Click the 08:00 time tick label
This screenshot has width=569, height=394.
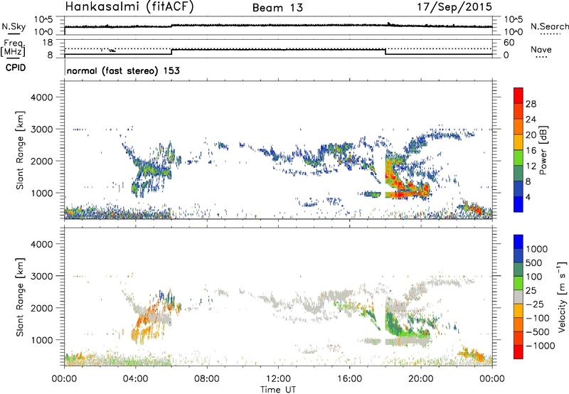207,379
